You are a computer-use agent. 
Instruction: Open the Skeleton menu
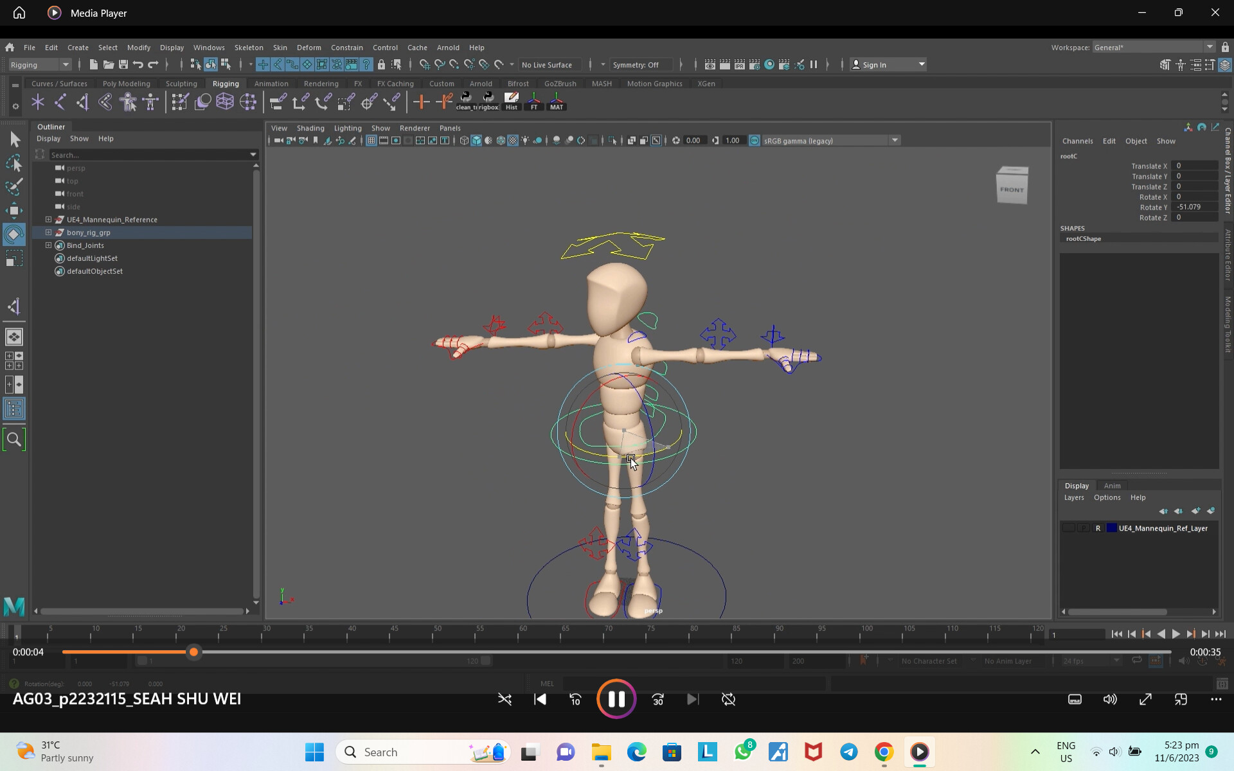point(249,47)
